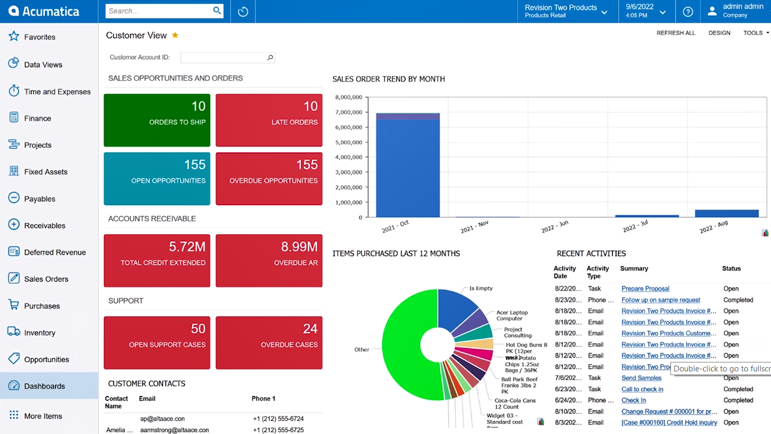Click the Help question mark icon
The width and height of the screenshot is (771, 434).
pyautogui.click(x=688, y=11)
